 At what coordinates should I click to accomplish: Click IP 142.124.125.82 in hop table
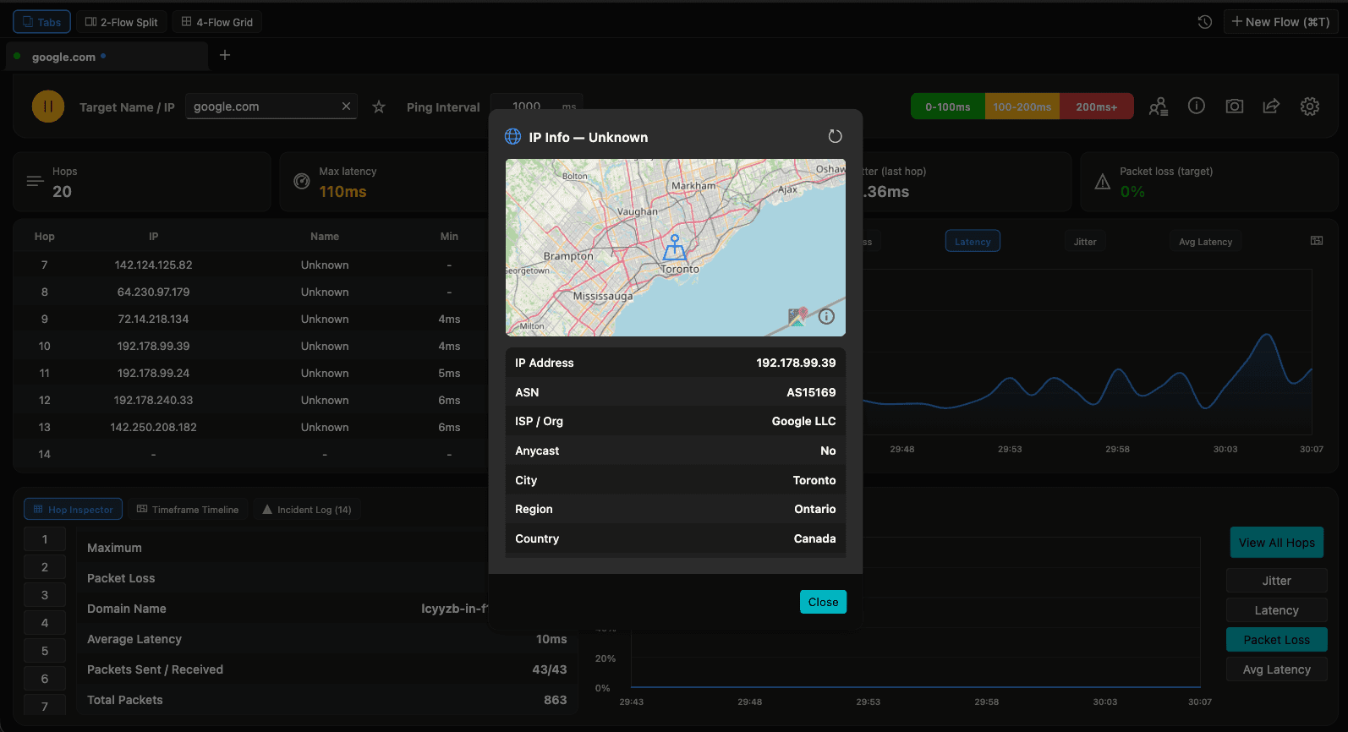pyautogui.click(x=153, y=265)
